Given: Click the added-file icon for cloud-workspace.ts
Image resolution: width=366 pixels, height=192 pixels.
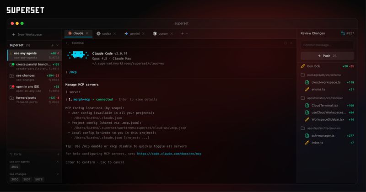Looking at the screenshot, I should pos(307,82).
